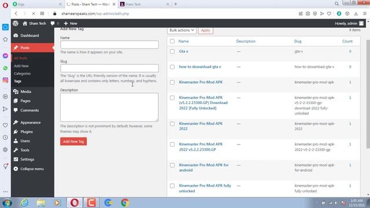Open Messenger in Opera sidebar
The image size is (370, 208).
(x=5, y=56)
